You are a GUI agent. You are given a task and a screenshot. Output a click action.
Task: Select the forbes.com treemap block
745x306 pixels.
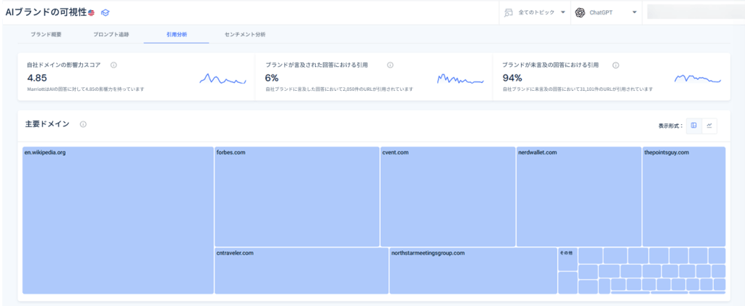pos(297,196)
